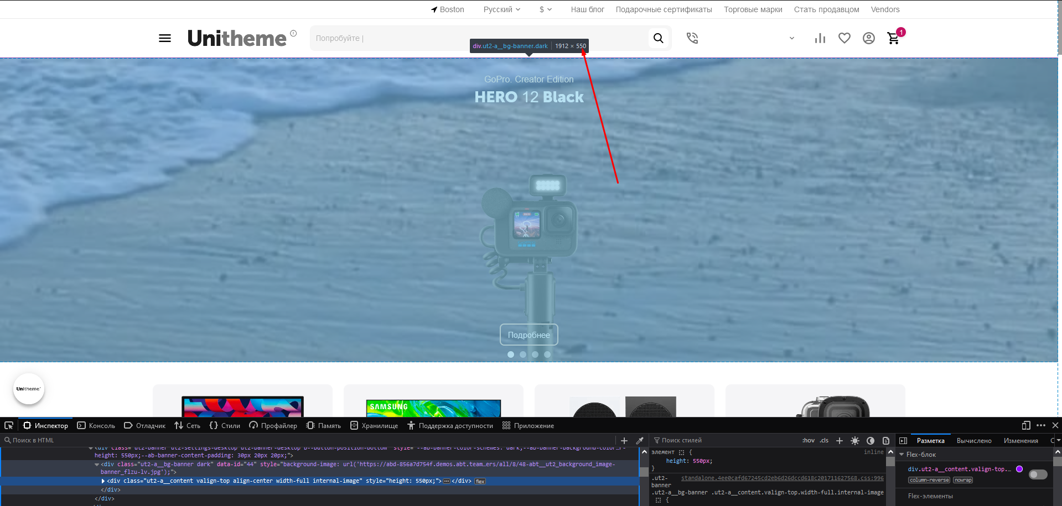Click the registered mark beside the logo

point(293,33)
